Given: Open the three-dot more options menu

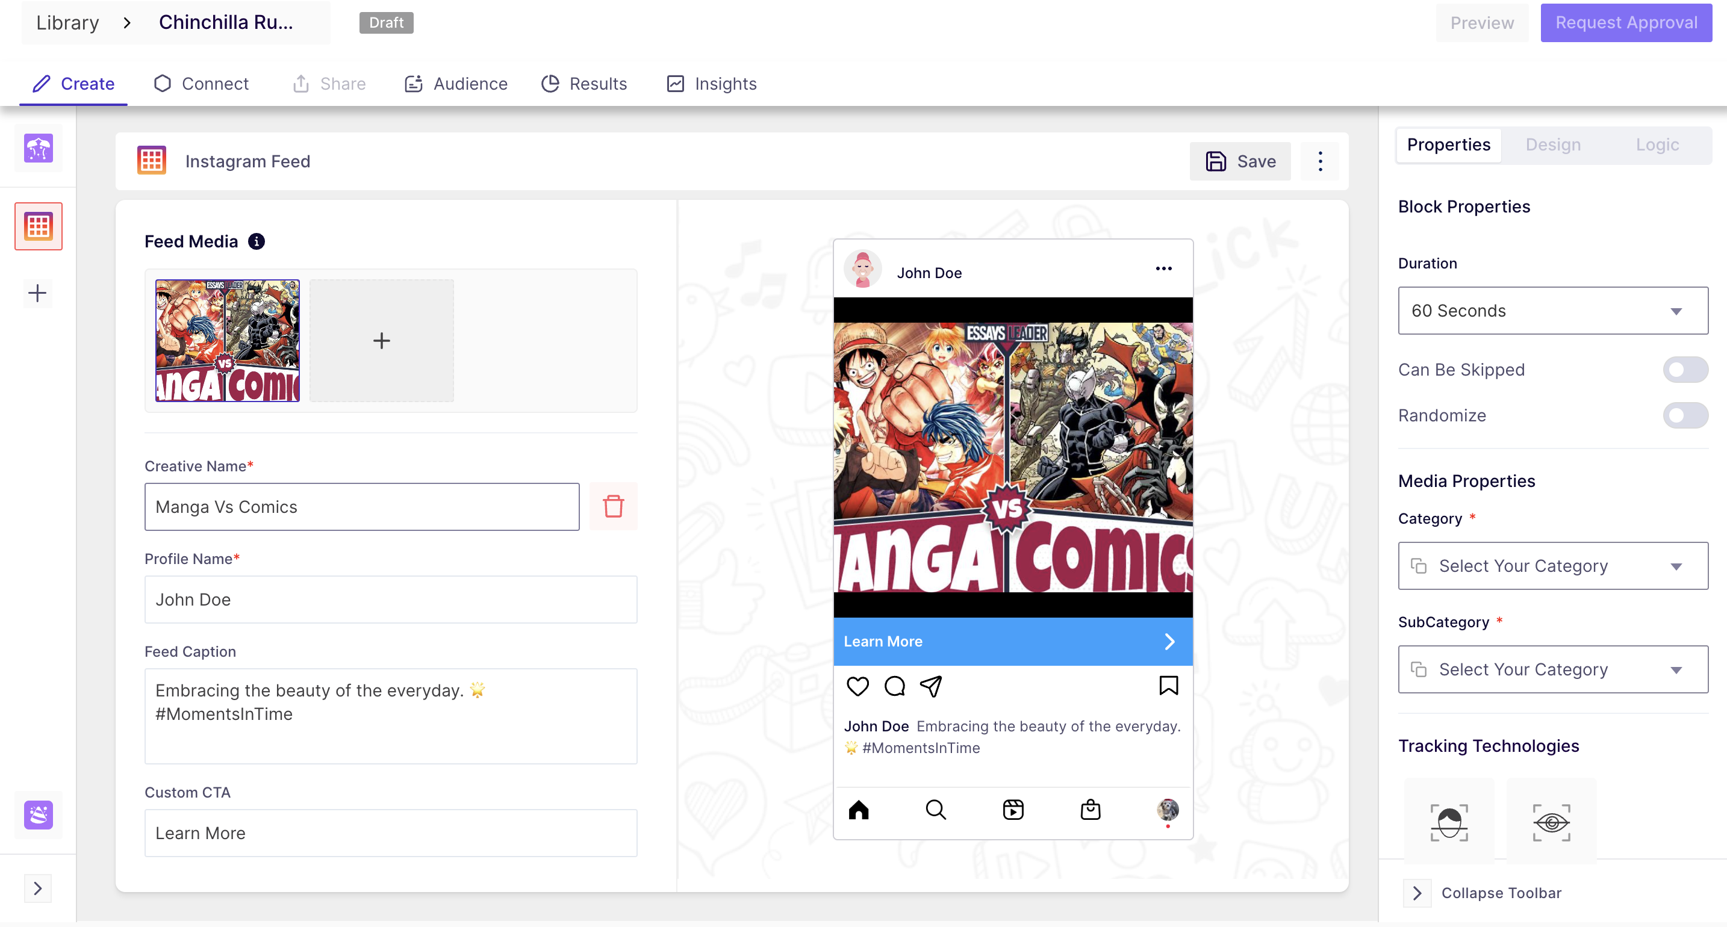Looking at the screenshot, I should coord(1320,161).
